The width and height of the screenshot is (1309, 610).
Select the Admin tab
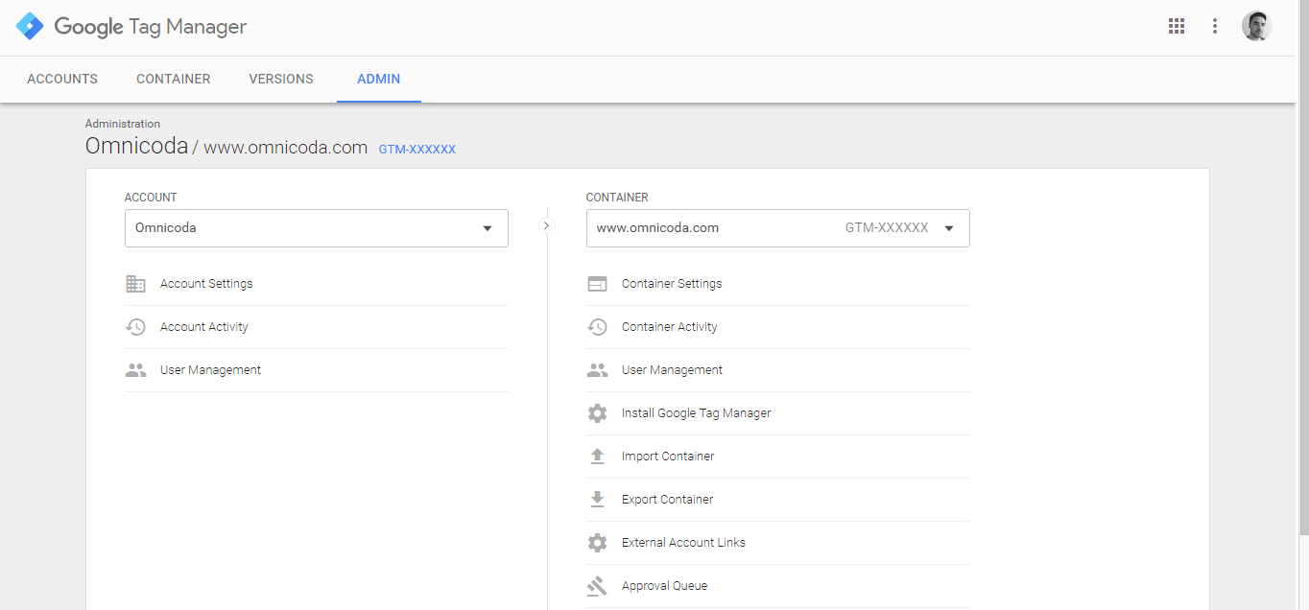coord(379,79)
